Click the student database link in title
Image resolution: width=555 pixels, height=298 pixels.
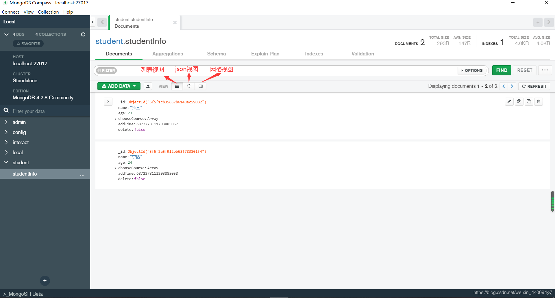pyautogui.click(x=109, y=41)
